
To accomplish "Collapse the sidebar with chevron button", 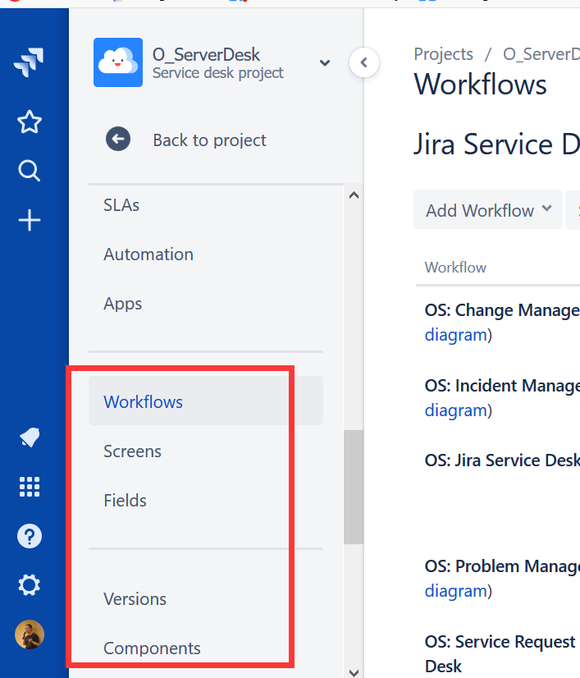I will point(364,62).
